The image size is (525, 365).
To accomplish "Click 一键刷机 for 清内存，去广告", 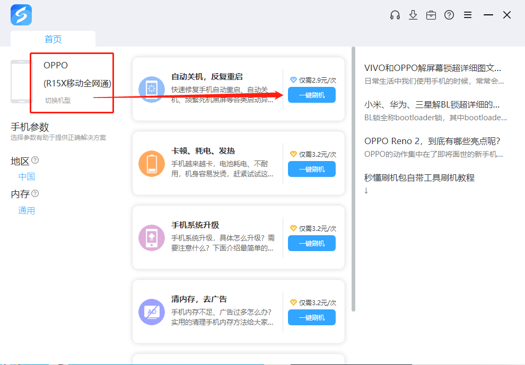I will pos(312,317).
